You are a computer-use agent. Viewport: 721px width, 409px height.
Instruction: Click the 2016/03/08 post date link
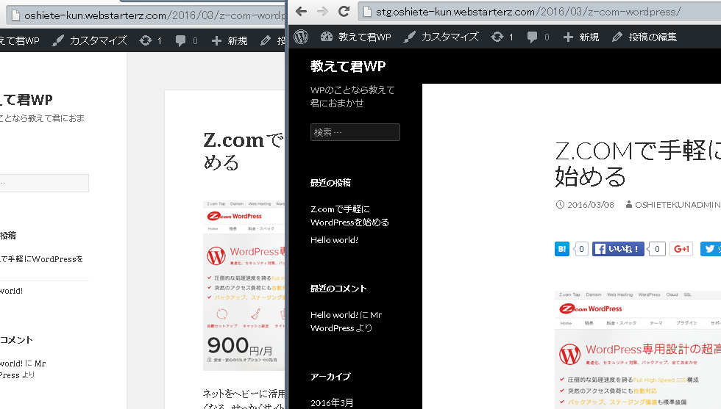coord(590,205)
